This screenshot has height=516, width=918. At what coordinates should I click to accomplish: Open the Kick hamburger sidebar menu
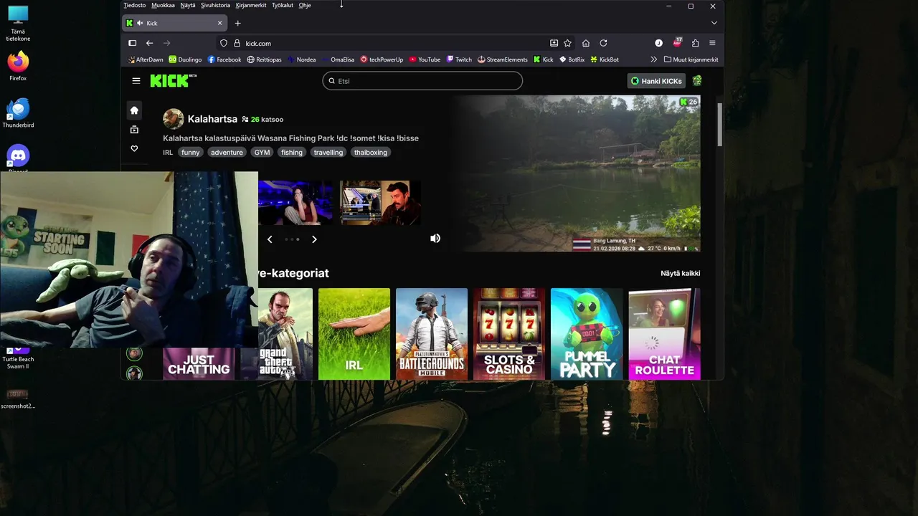click(x=136, y=81)
